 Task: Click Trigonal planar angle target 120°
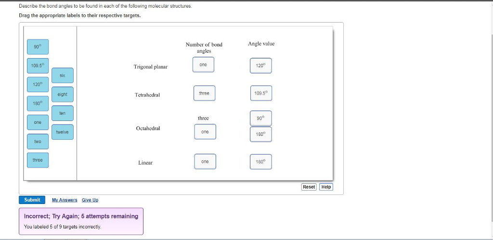coord(260,66)
